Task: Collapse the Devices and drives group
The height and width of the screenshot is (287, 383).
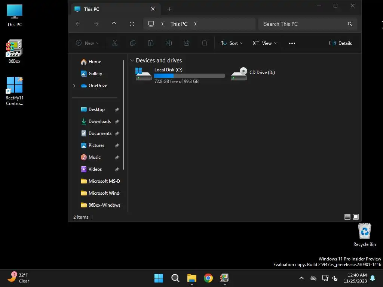Action: click(132, 60)
